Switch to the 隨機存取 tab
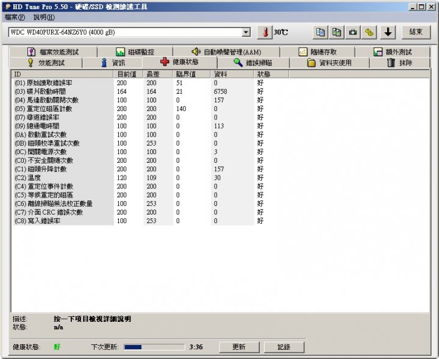This screenshot has height=359, width=439. (x=318, y=52)
